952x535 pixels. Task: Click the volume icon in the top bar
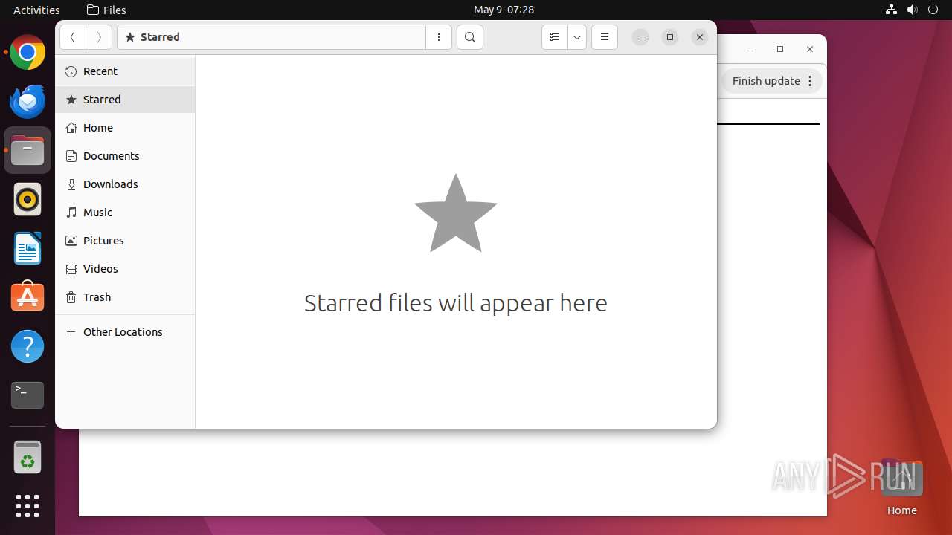912,10
